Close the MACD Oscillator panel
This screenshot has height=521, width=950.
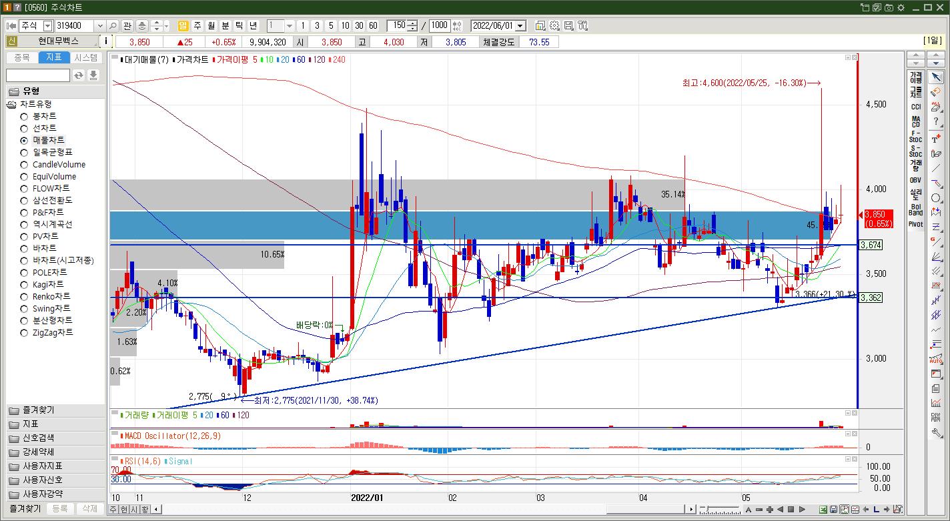(x=856, y=434)
